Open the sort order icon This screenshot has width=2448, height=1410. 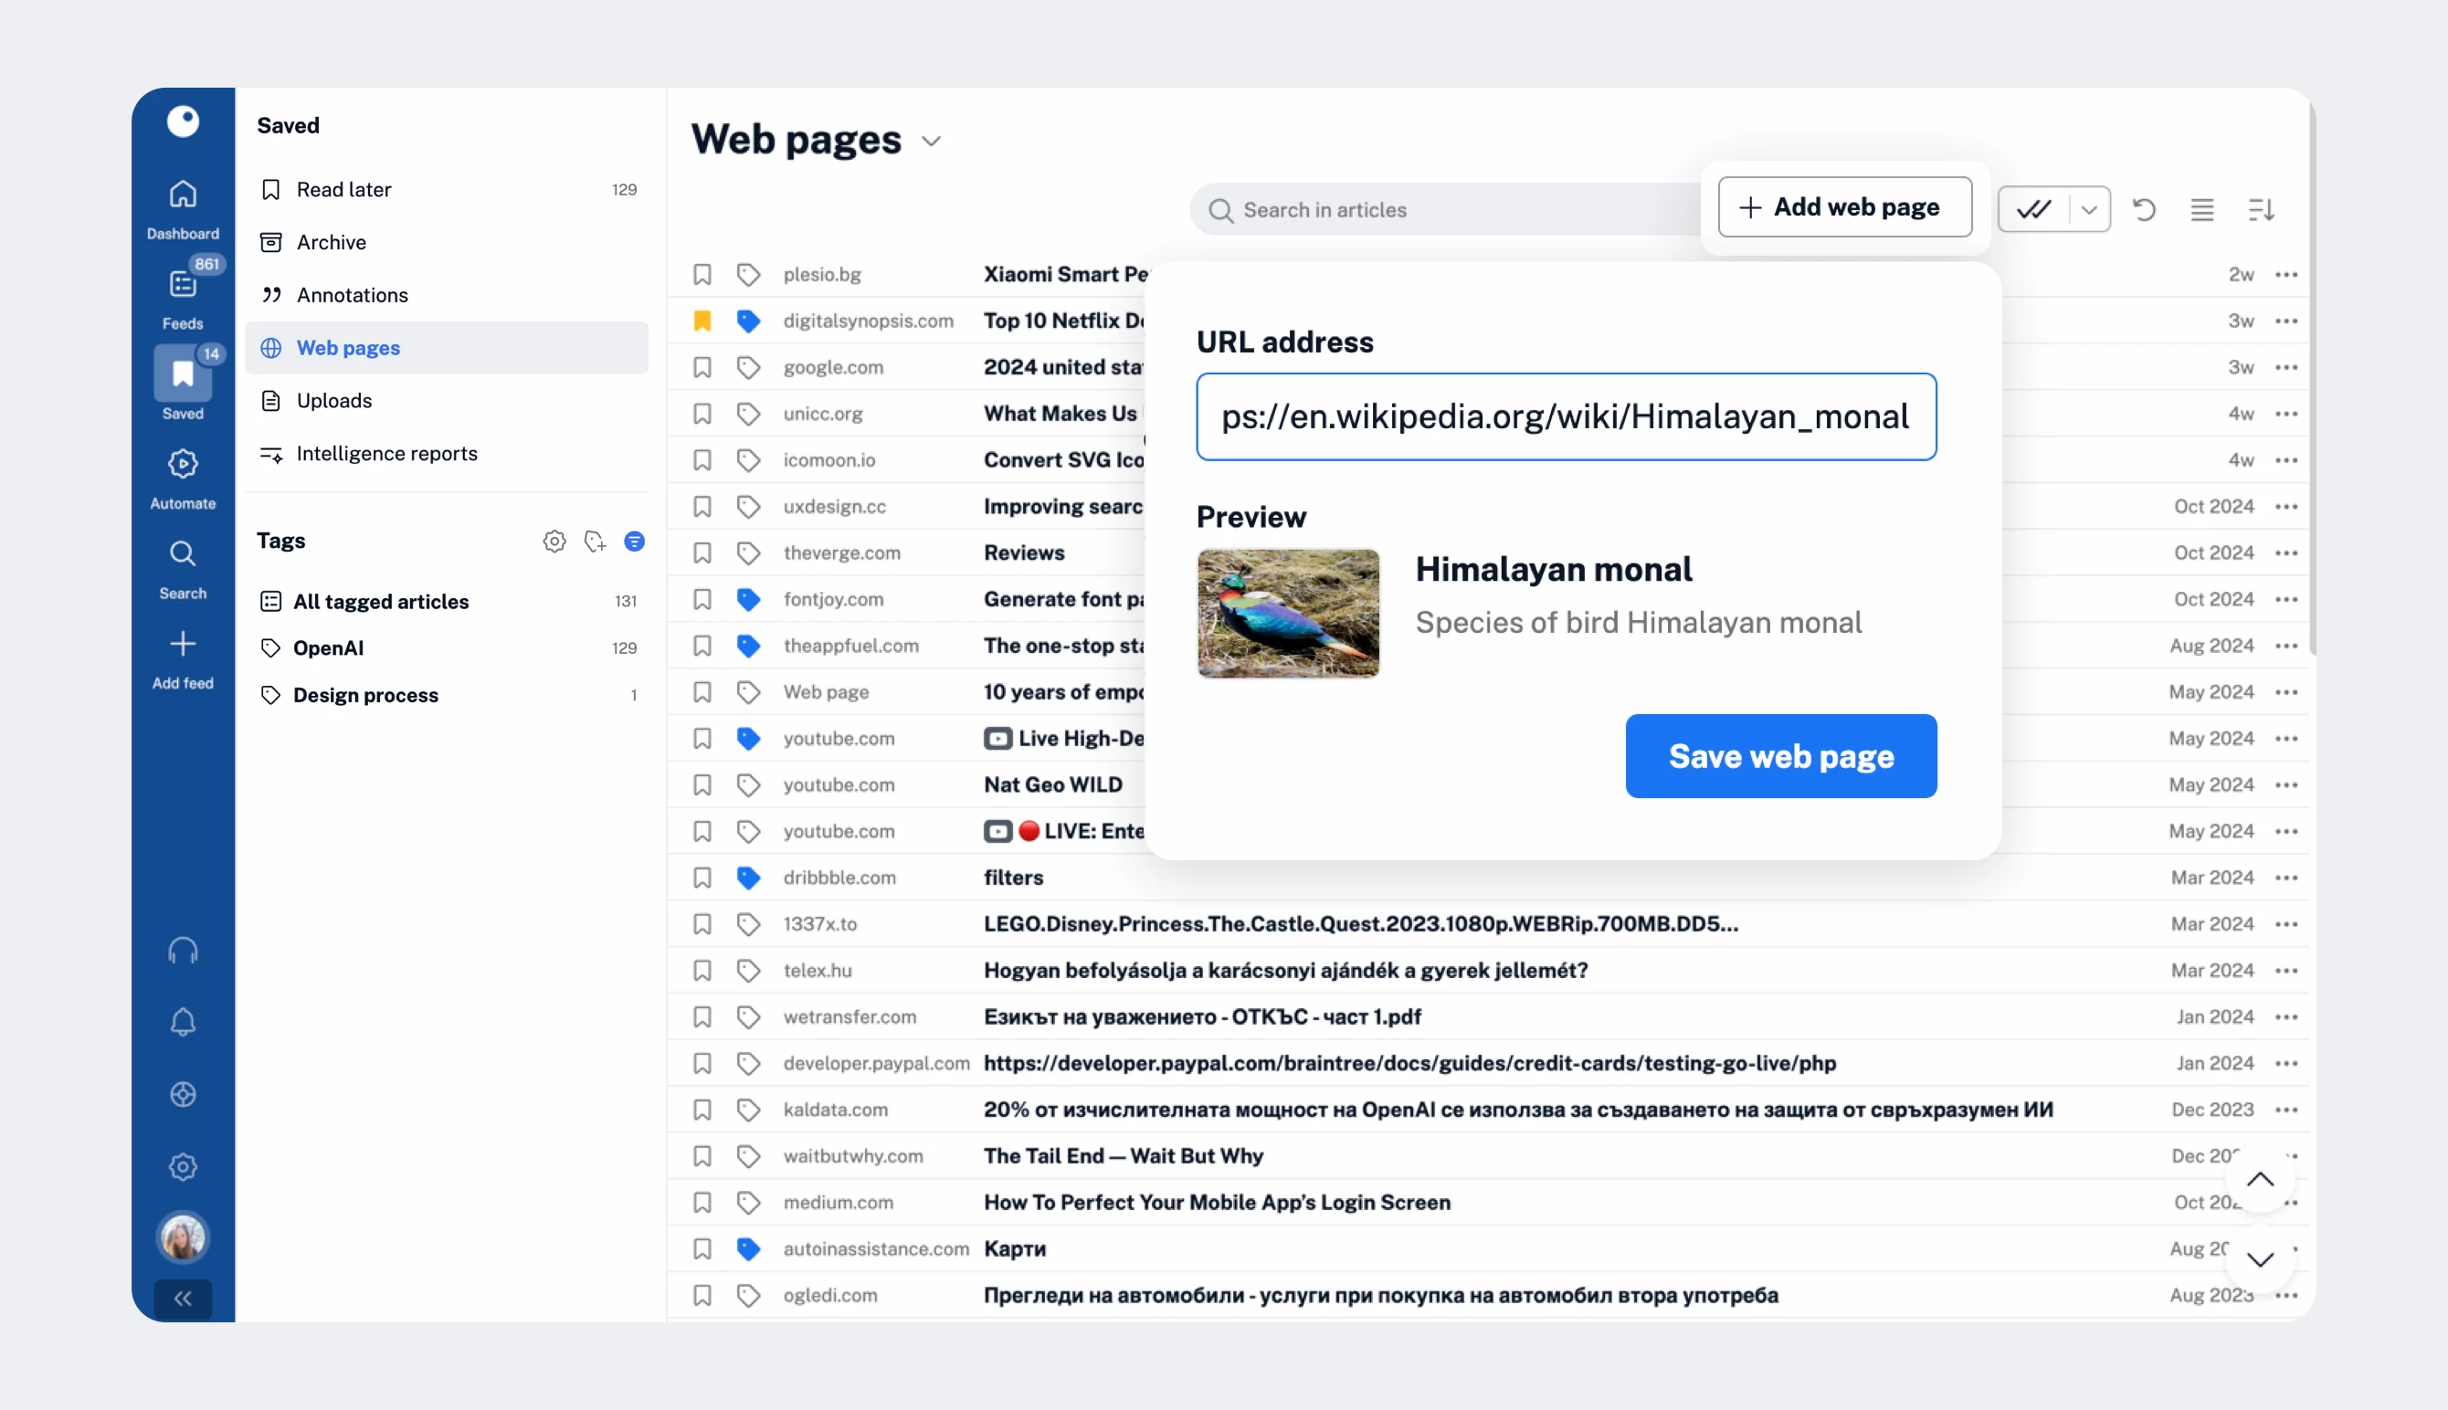point(2260,210)
